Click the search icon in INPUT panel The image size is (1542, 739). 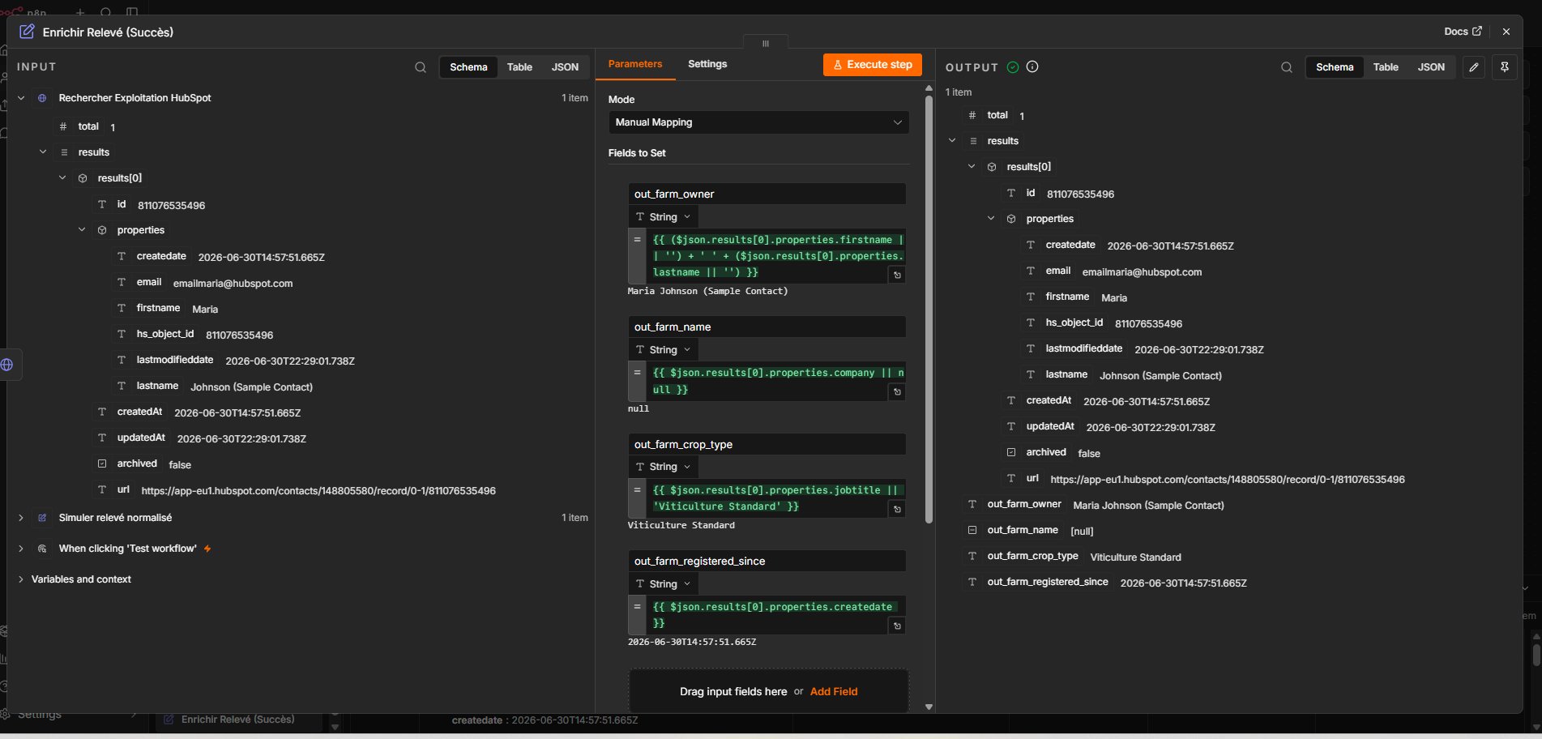[x=420, y=67]
